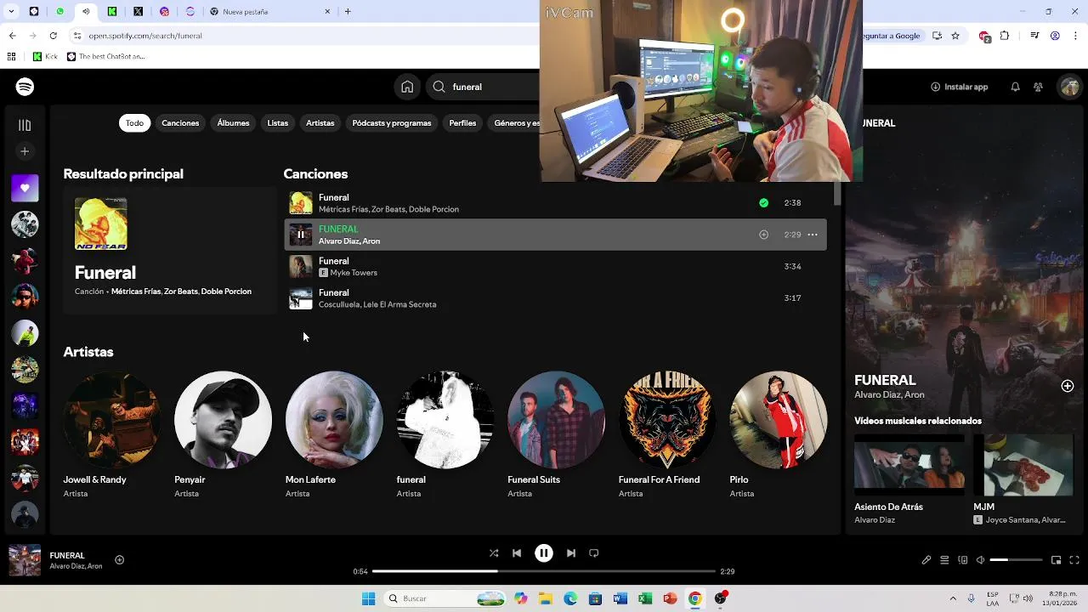The width and height of the screenshot is (1088, 612).
Task: Reload the browser page
Action: click(54, 36)
